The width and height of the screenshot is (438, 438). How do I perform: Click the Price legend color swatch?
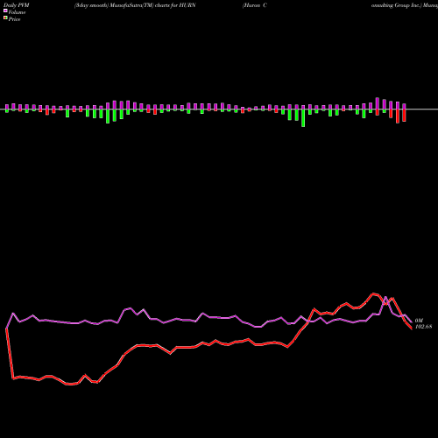point(5,18)
